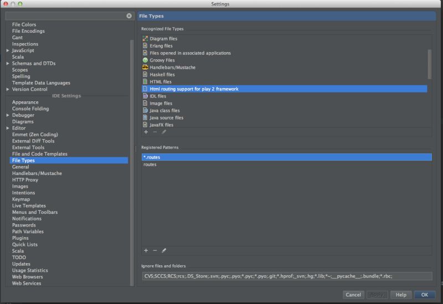Open File Encodings settings
443x304 pixels.
[x=28, y=31]
